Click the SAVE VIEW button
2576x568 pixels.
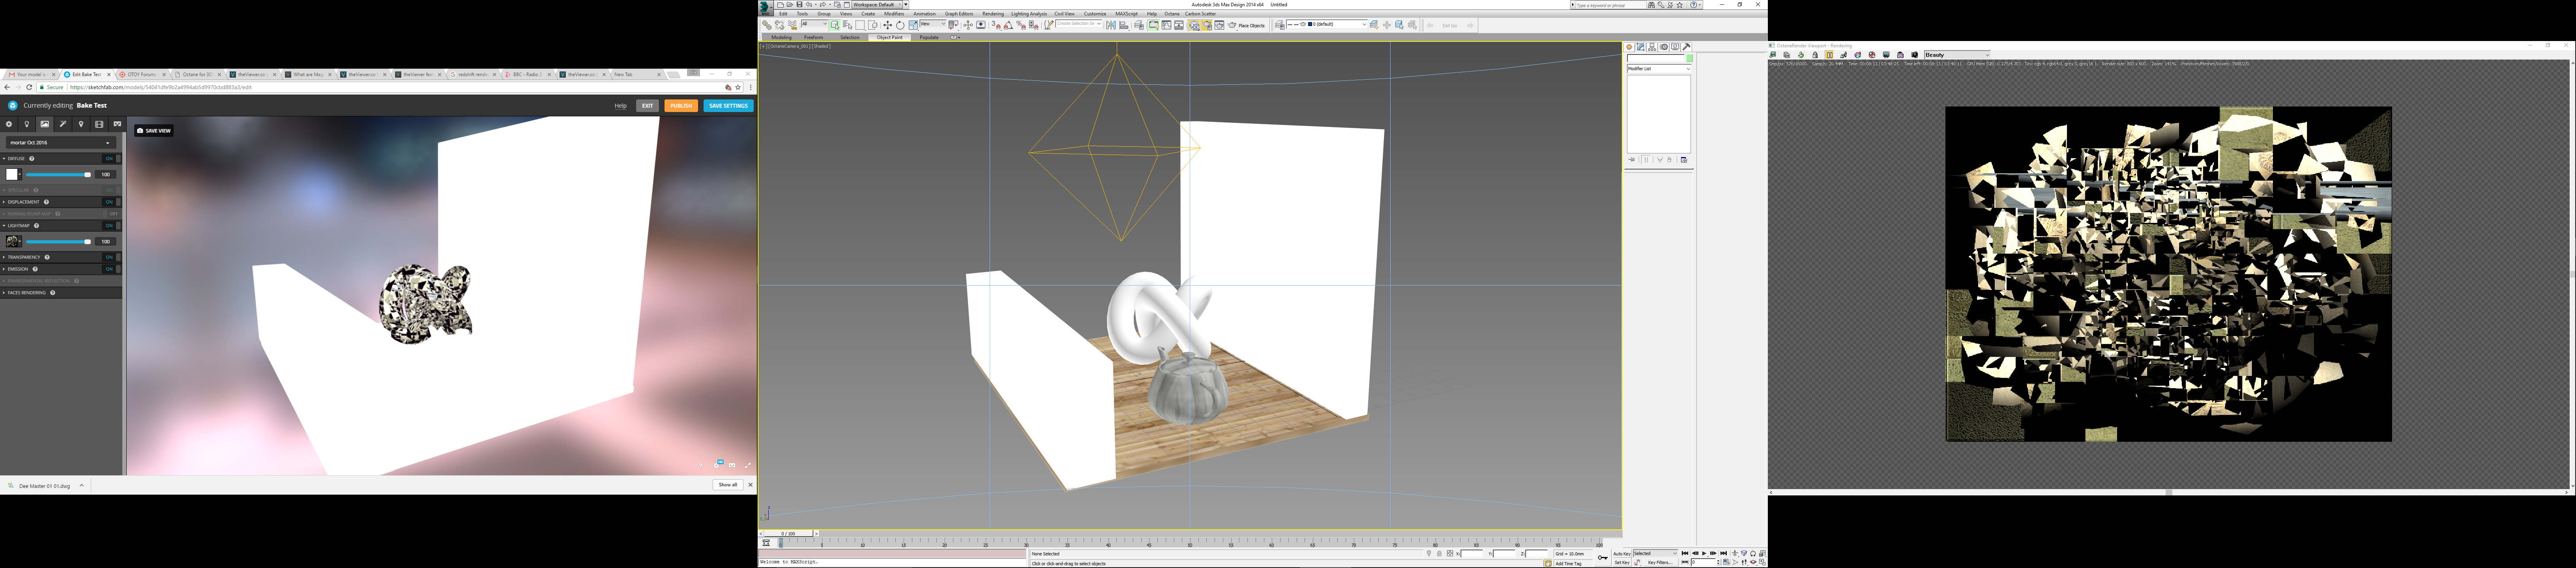coord(154,131)
